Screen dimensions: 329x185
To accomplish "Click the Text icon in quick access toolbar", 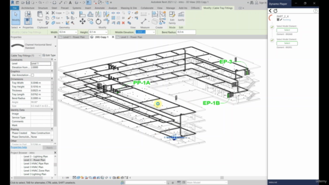I will click(70, 3).
